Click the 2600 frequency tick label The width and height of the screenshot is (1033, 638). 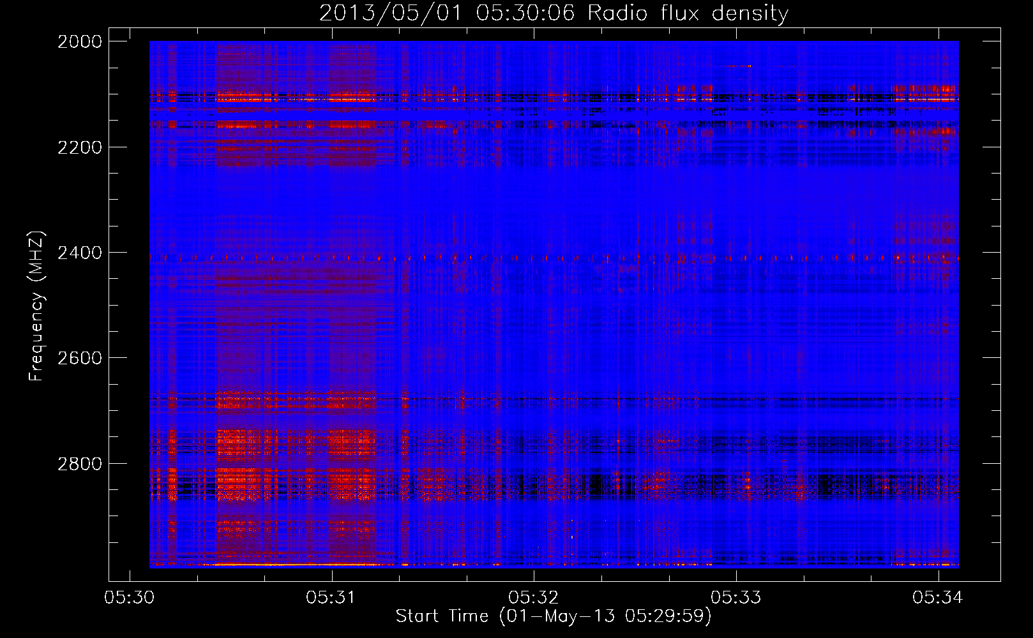[80, 358]
